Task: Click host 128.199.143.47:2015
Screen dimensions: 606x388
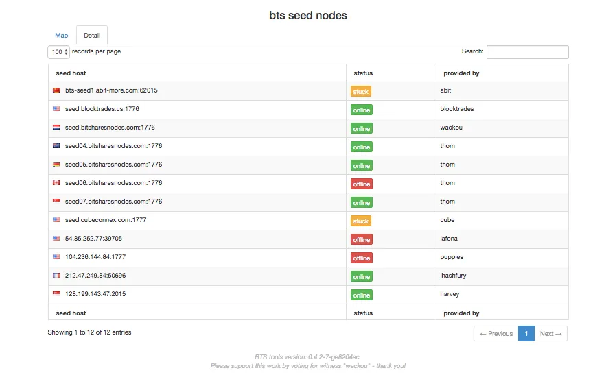Action: pos(95,294)
